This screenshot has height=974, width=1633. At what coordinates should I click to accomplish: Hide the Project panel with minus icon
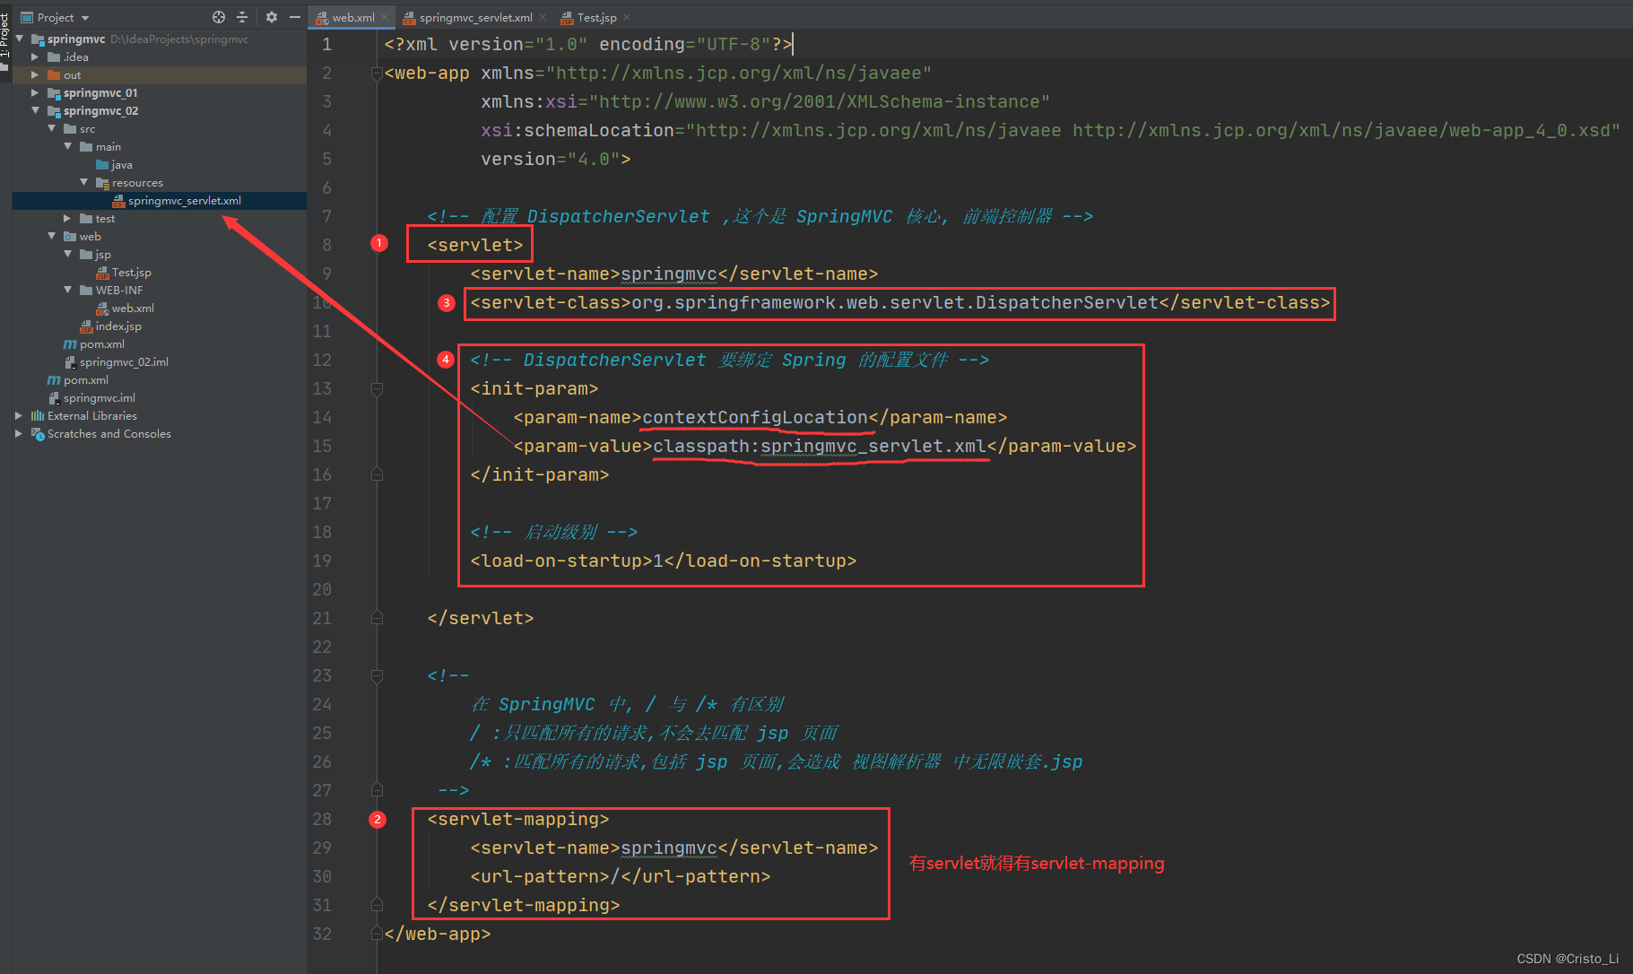[x=294, y=17]
